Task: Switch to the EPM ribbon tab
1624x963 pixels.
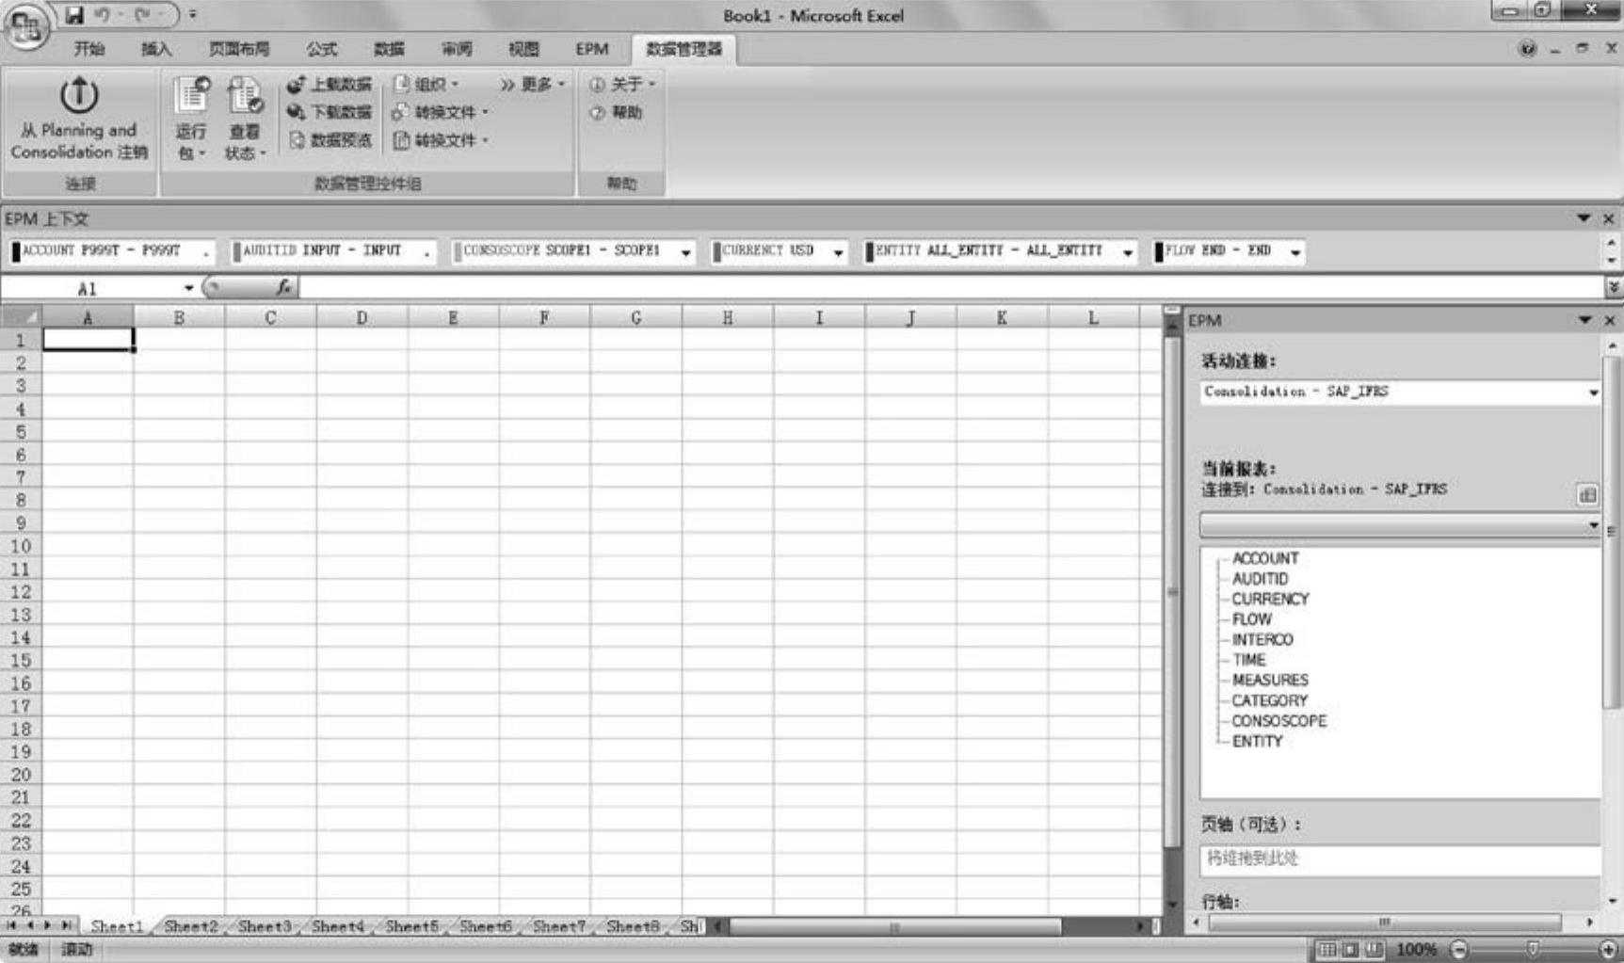Action: click(592, 49)
